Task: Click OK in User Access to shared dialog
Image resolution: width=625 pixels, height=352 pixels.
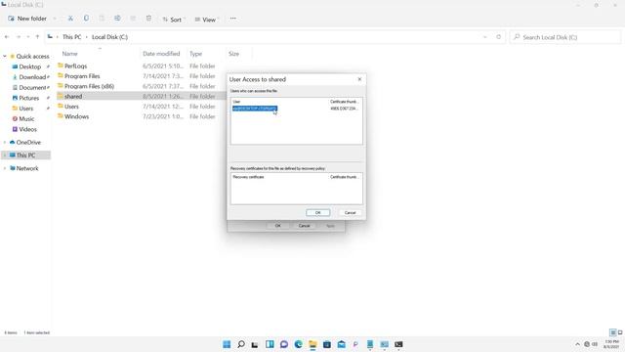Action: pyautogui.click(x=317, y=213)
